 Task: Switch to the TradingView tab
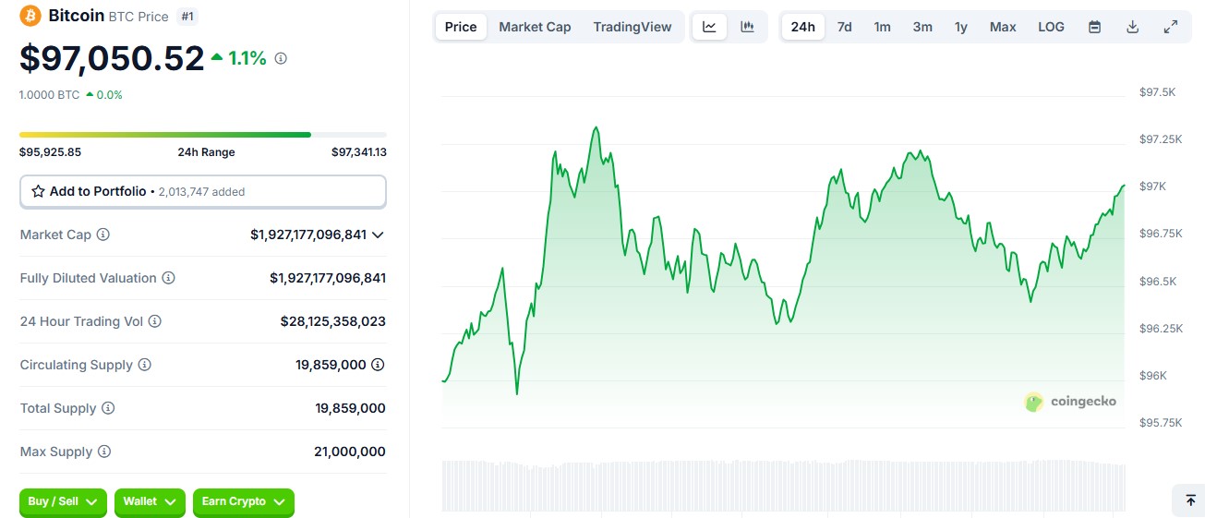633,27
